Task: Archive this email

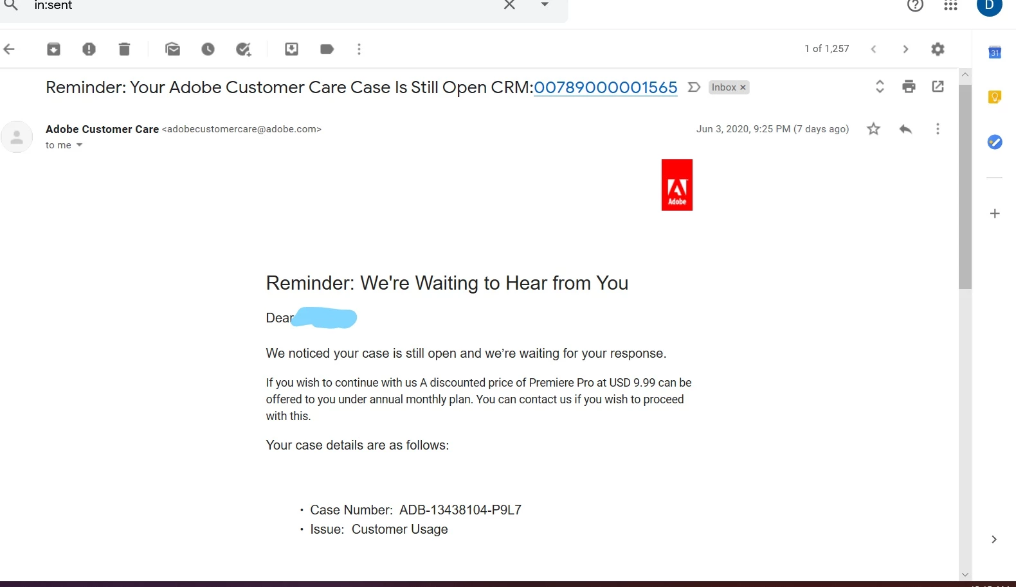Action: (53, 49)
